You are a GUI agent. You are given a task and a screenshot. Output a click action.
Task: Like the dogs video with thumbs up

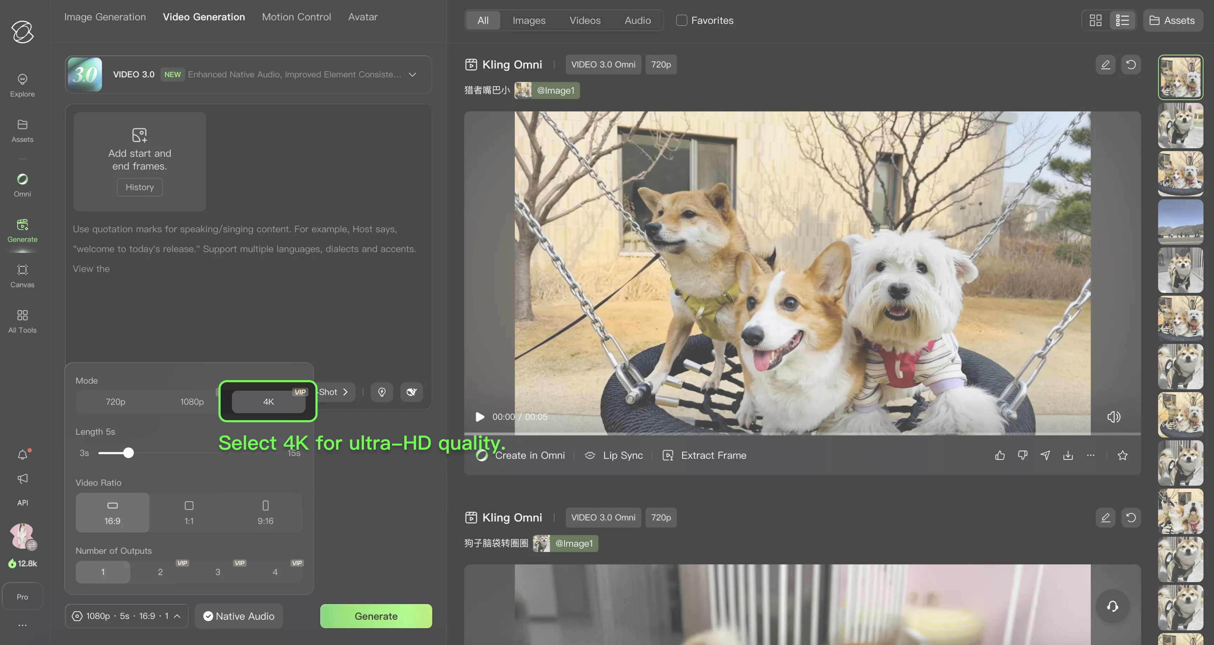(x=1000, y=455)
